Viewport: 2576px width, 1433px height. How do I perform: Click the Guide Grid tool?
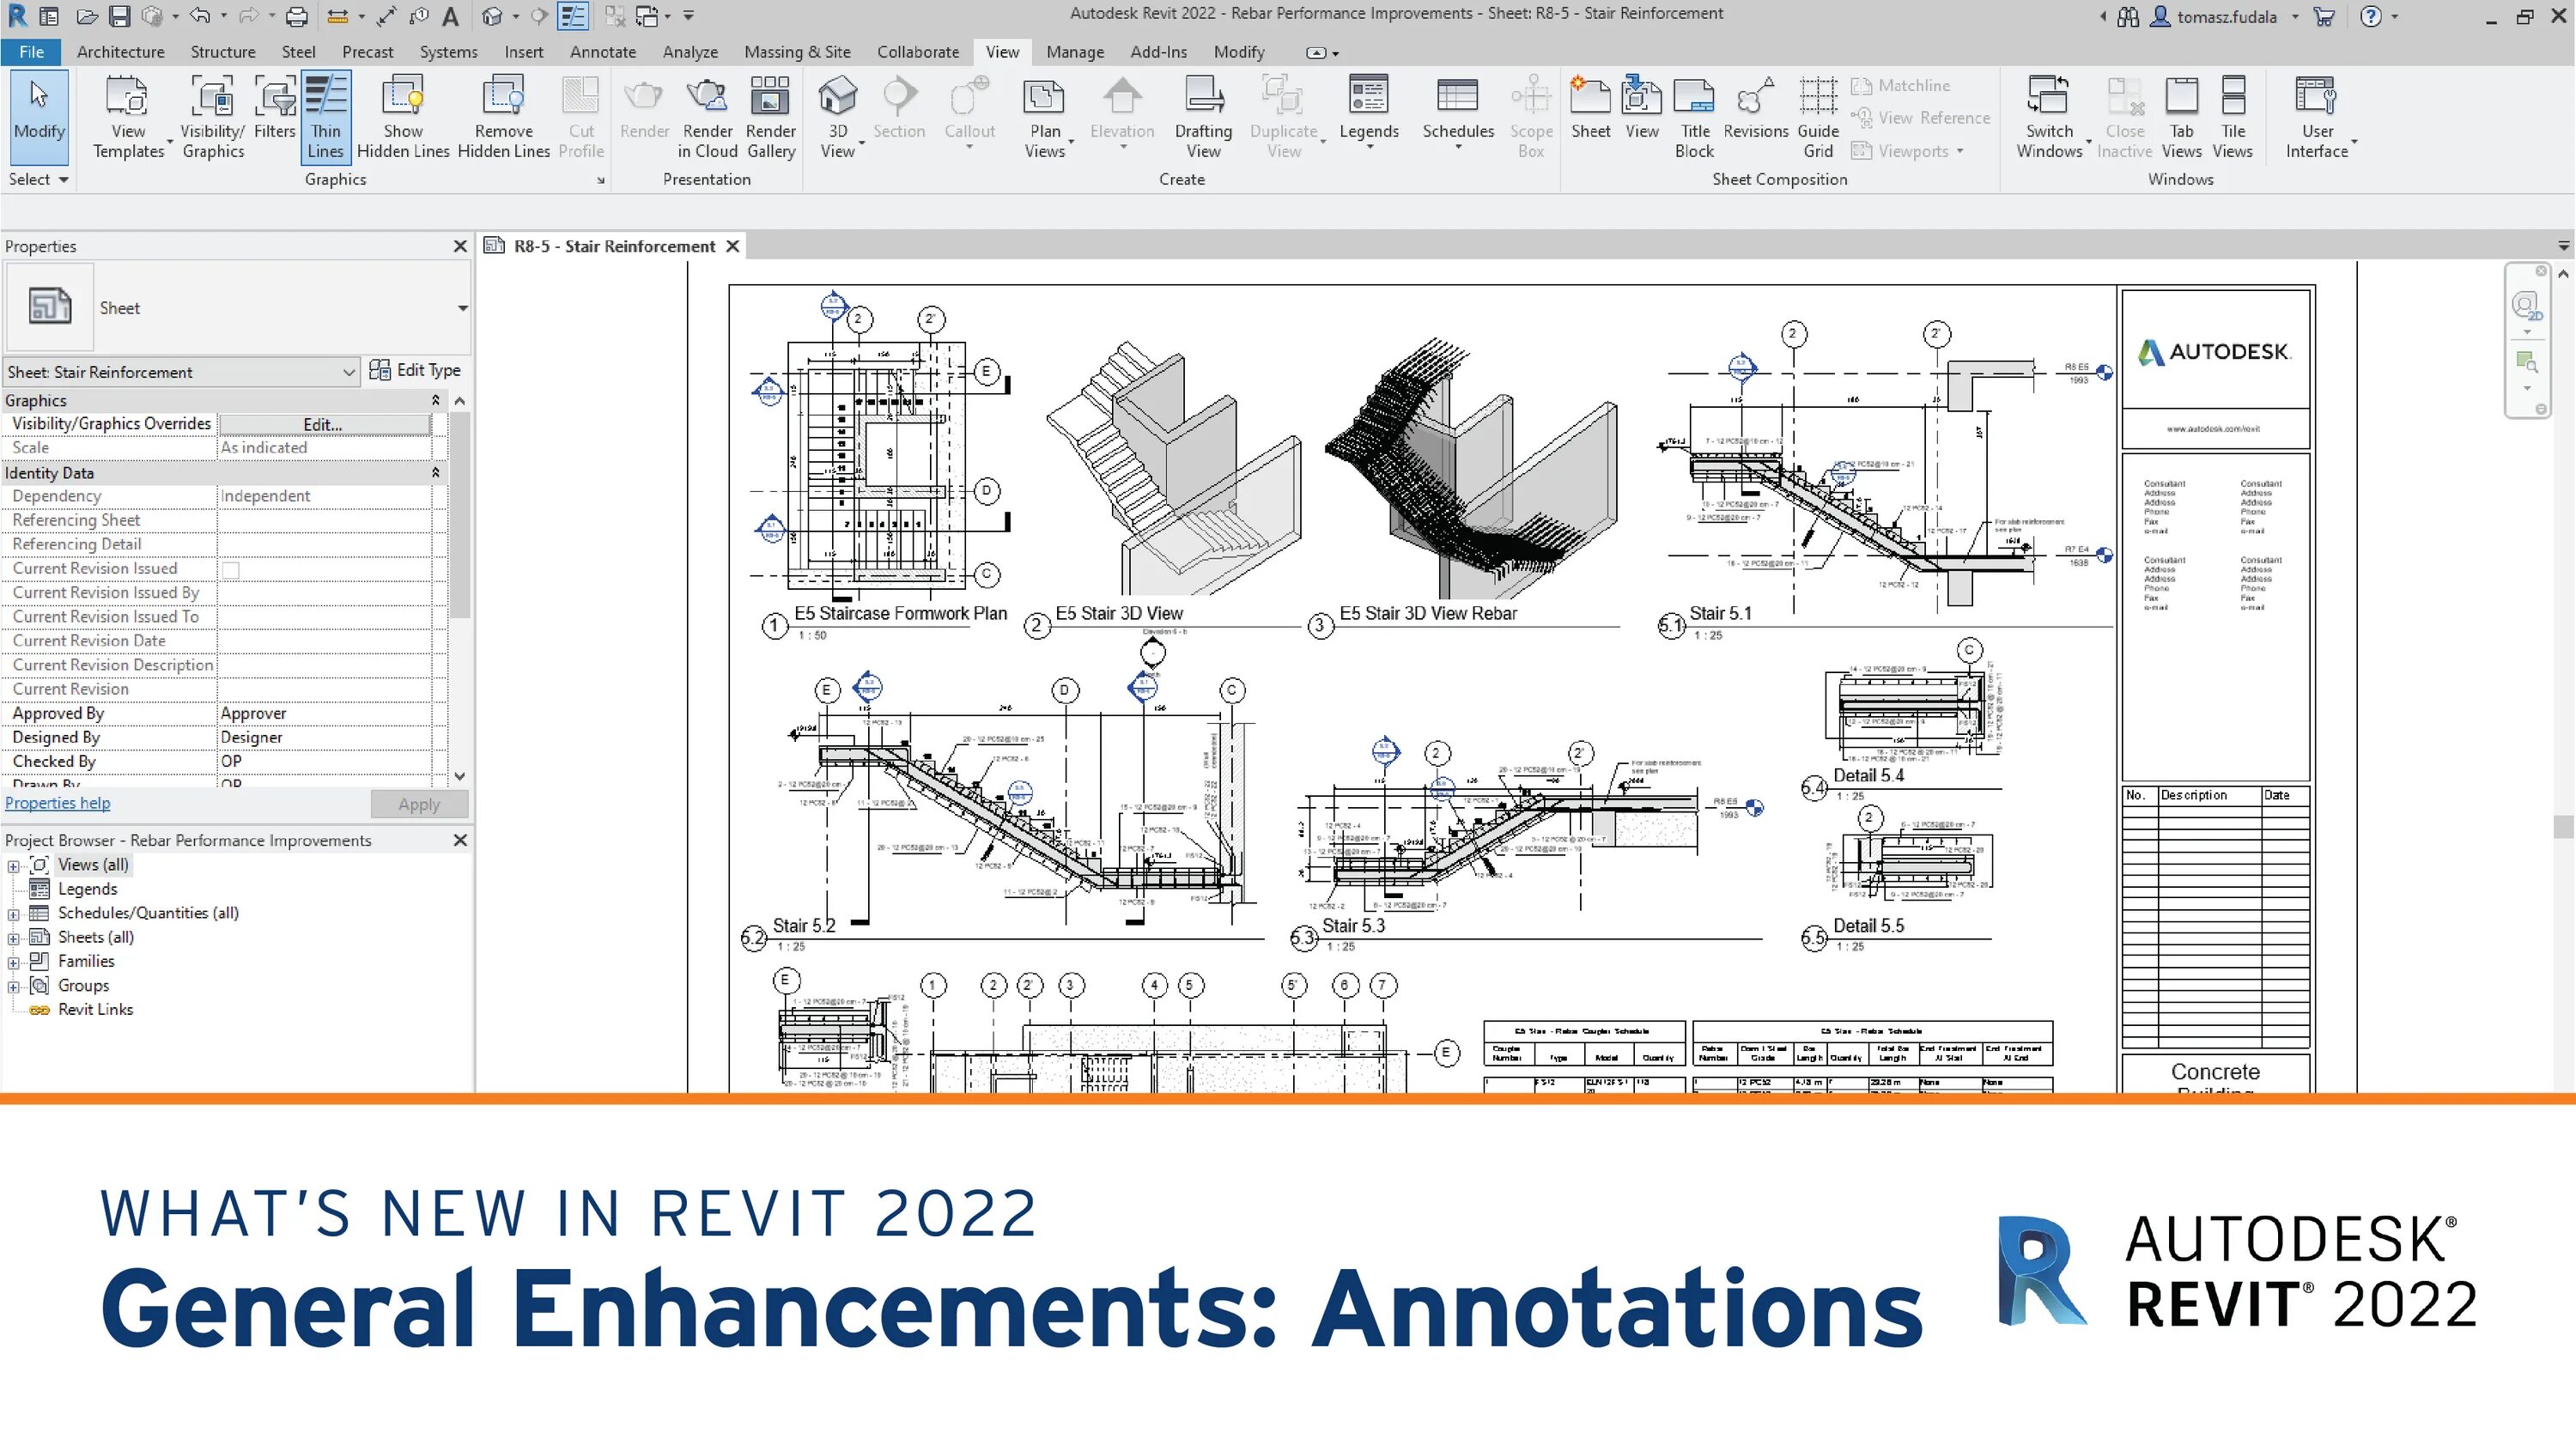click(x=1817, y=117)
